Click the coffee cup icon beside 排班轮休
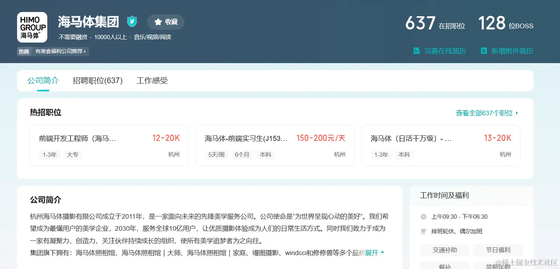The width and height of the screenshot is (560, 269). pyautogui.click(x=423, y=231)
